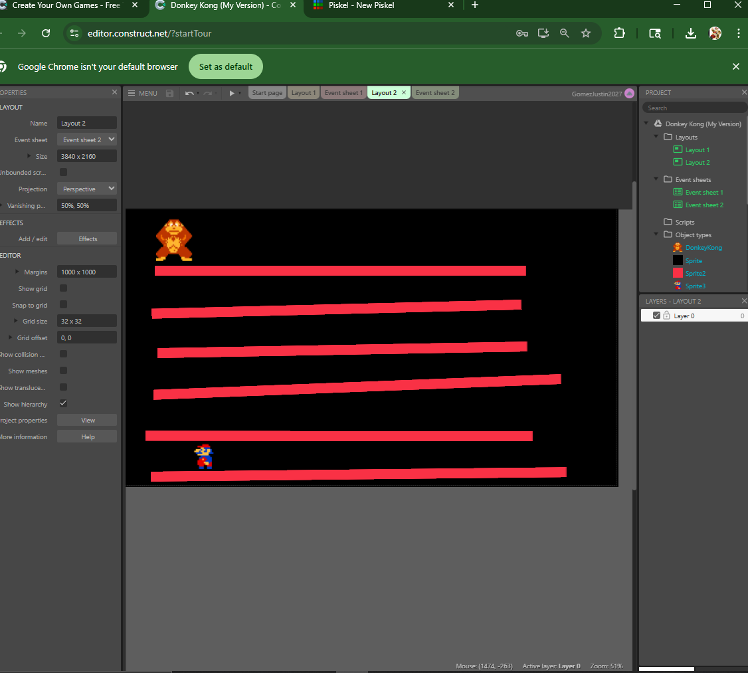This screenshot has height=673, width=748.
Task: Expand the Grid size property
Action: tap(15, 320)
